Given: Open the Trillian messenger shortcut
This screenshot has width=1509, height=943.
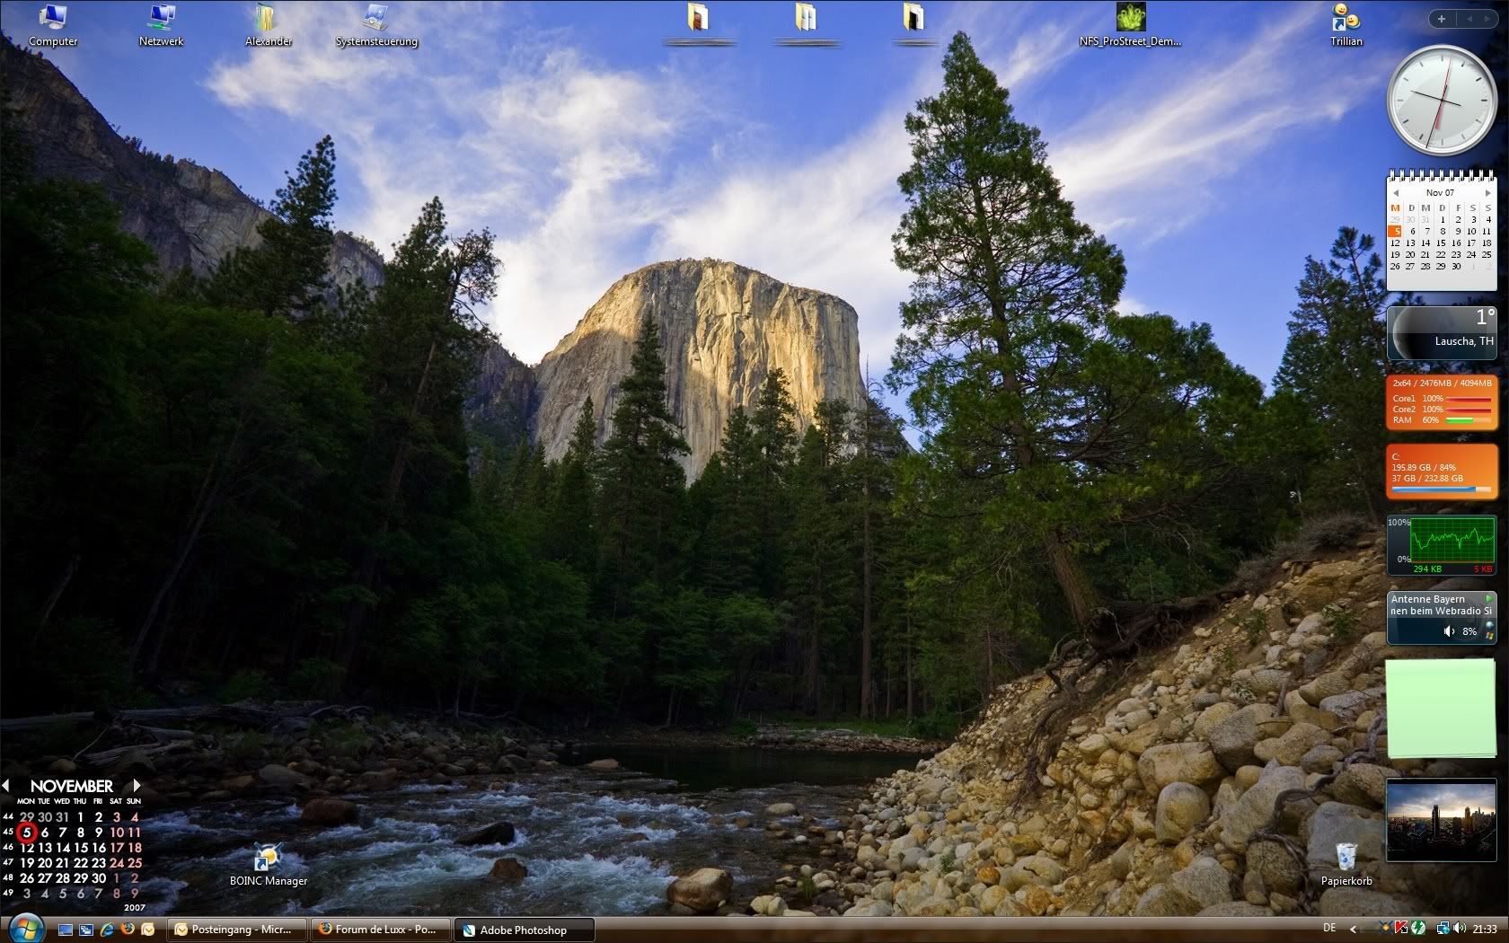Looking at the screenshot, I should pos(1346,24).
